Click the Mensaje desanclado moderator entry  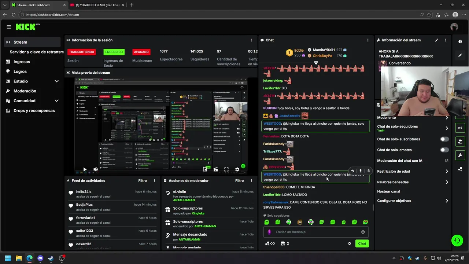(x=209, y=237)
